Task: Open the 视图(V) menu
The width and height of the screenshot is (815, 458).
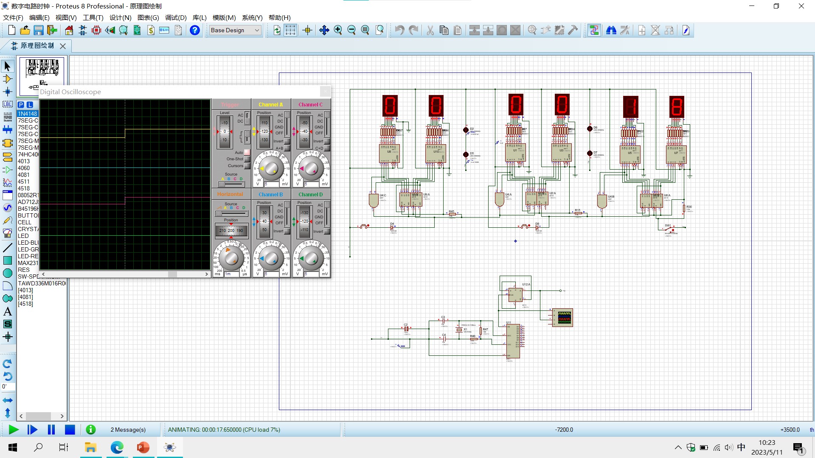Action: coord(66,17)
